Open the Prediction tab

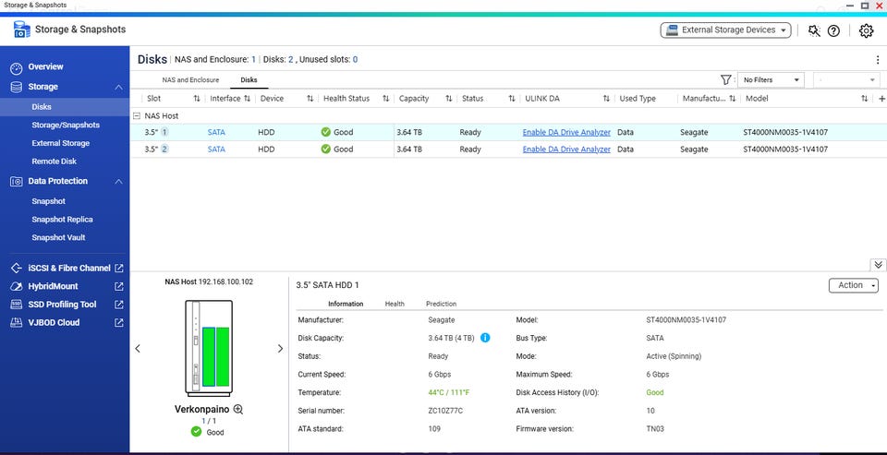coord(442,304)
